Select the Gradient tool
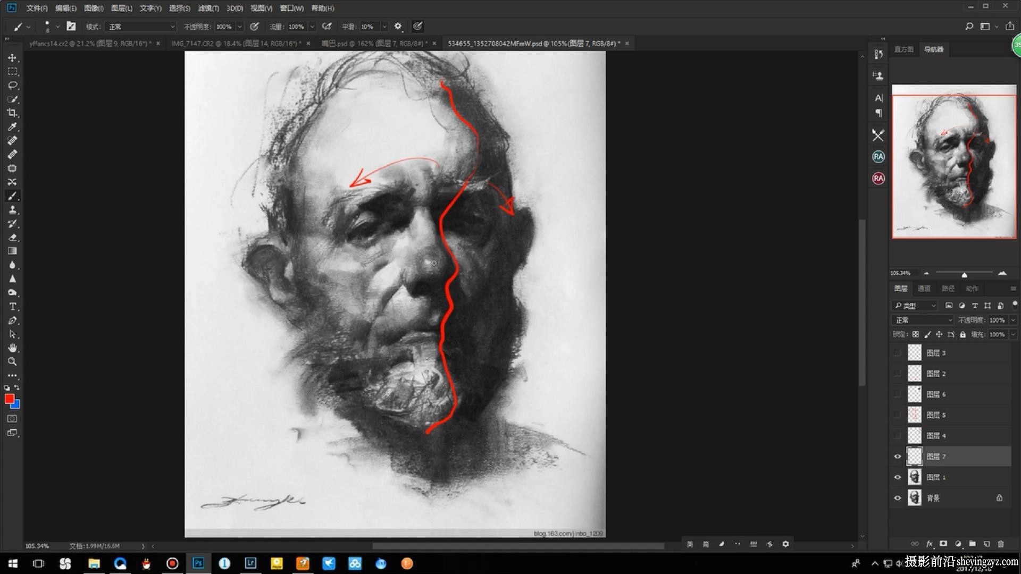This screenshot has width=1021, height=574. (x=12, y=251)
